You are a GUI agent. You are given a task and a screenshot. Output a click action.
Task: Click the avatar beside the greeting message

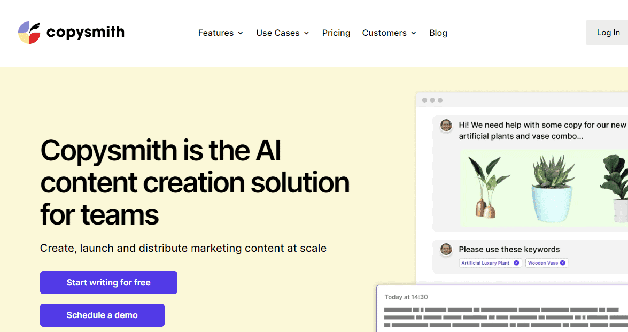[446, 125]
